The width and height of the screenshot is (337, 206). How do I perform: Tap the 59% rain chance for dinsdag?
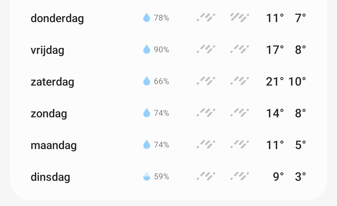tap(161, 176)
